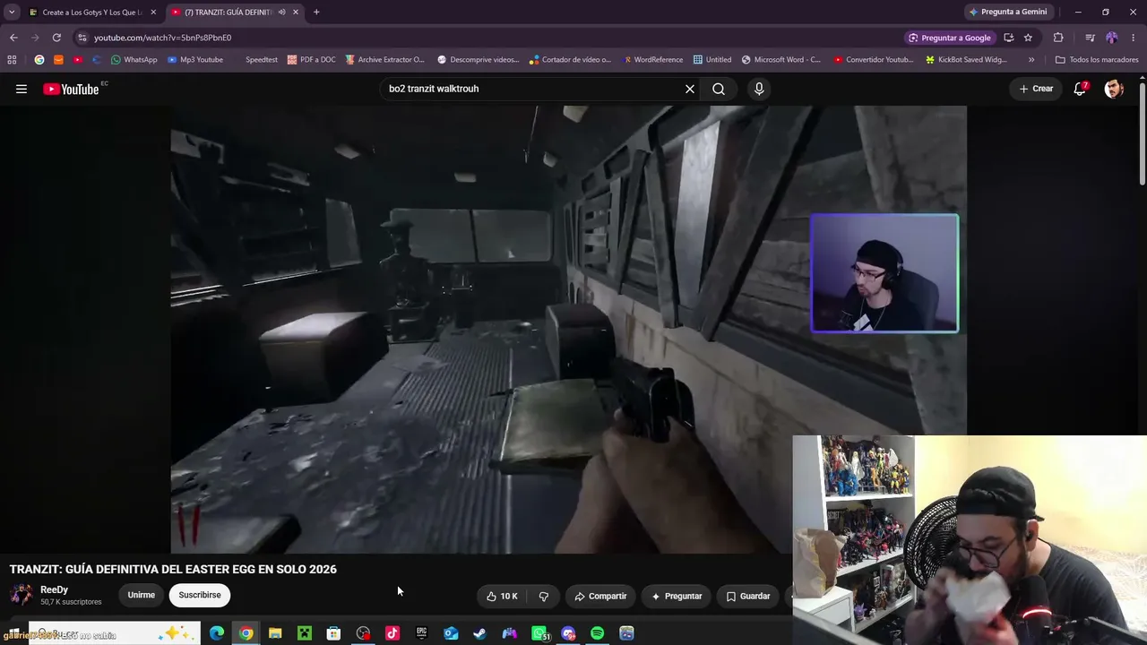
Task: Reload the page
Action: click(x=56, y=38)
